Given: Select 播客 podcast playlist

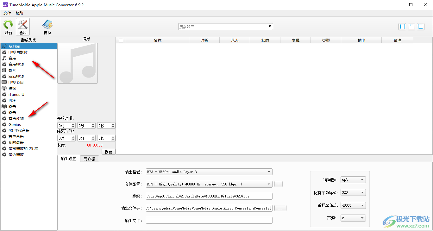Looking at the screenshot, I should pos(29,88).
